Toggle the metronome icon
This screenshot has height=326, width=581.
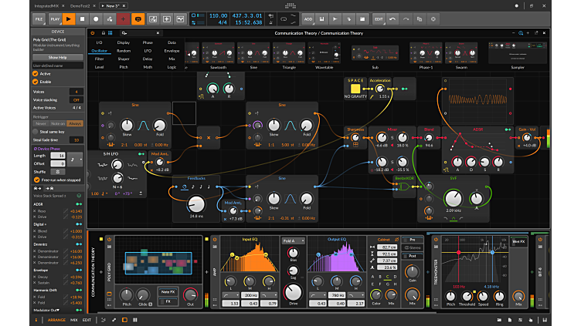271,22
